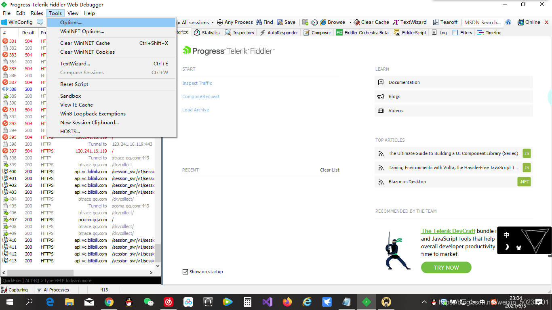Viewport: 552px width, 310px height.
Task: Click Tearoff in the toolbar
Action: click(x=445, y=22)
